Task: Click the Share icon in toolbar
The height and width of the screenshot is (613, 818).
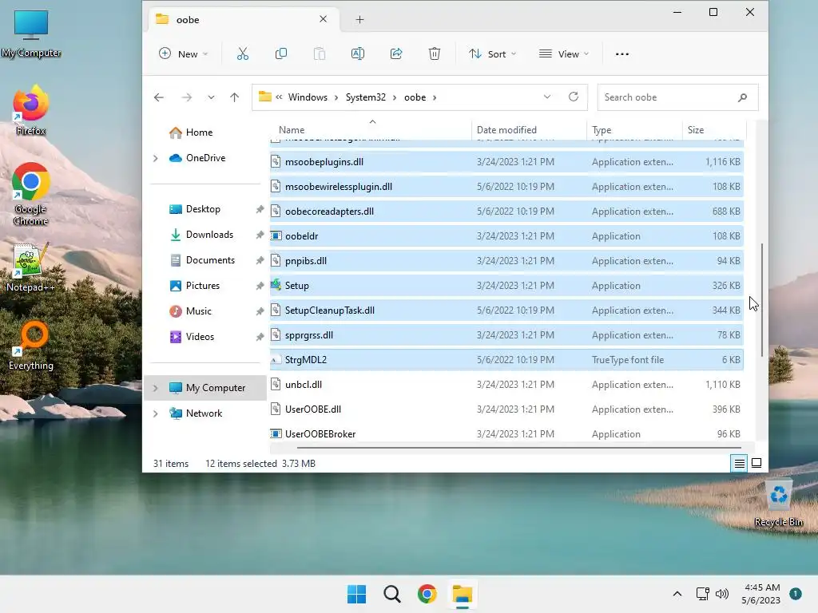Action: [396, 53]
